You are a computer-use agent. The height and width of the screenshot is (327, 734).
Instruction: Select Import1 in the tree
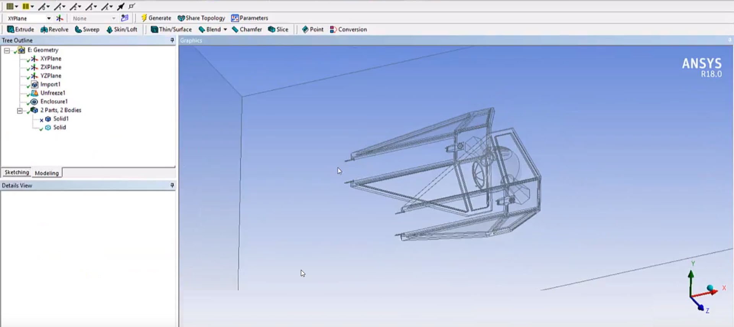50,84
